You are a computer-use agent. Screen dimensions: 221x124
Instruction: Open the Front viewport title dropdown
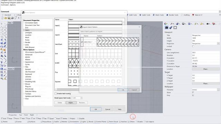[x=13, y=69]
